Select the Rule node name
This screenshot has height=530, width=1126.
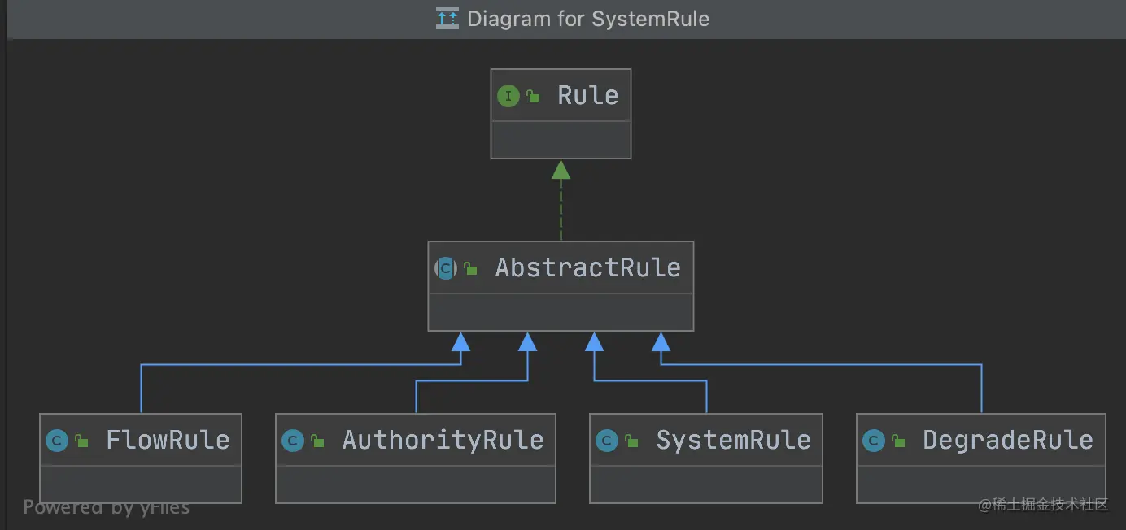coord(587,96)
